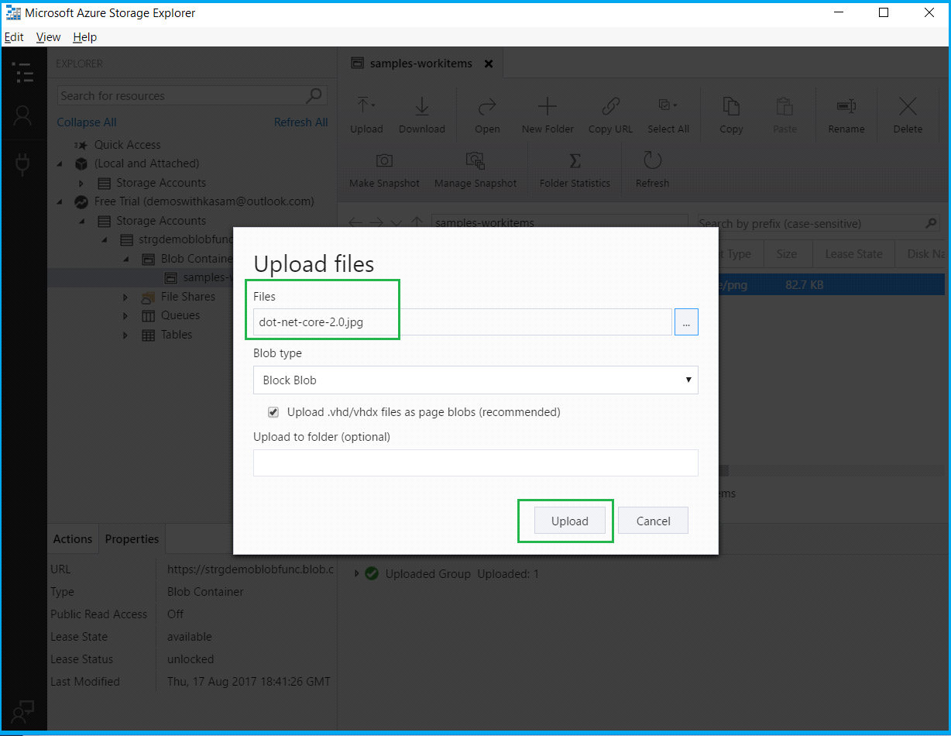Viewport: 951px width, 736px height.
Task: Select the samples-workitems editor tab
Action: 421,64
